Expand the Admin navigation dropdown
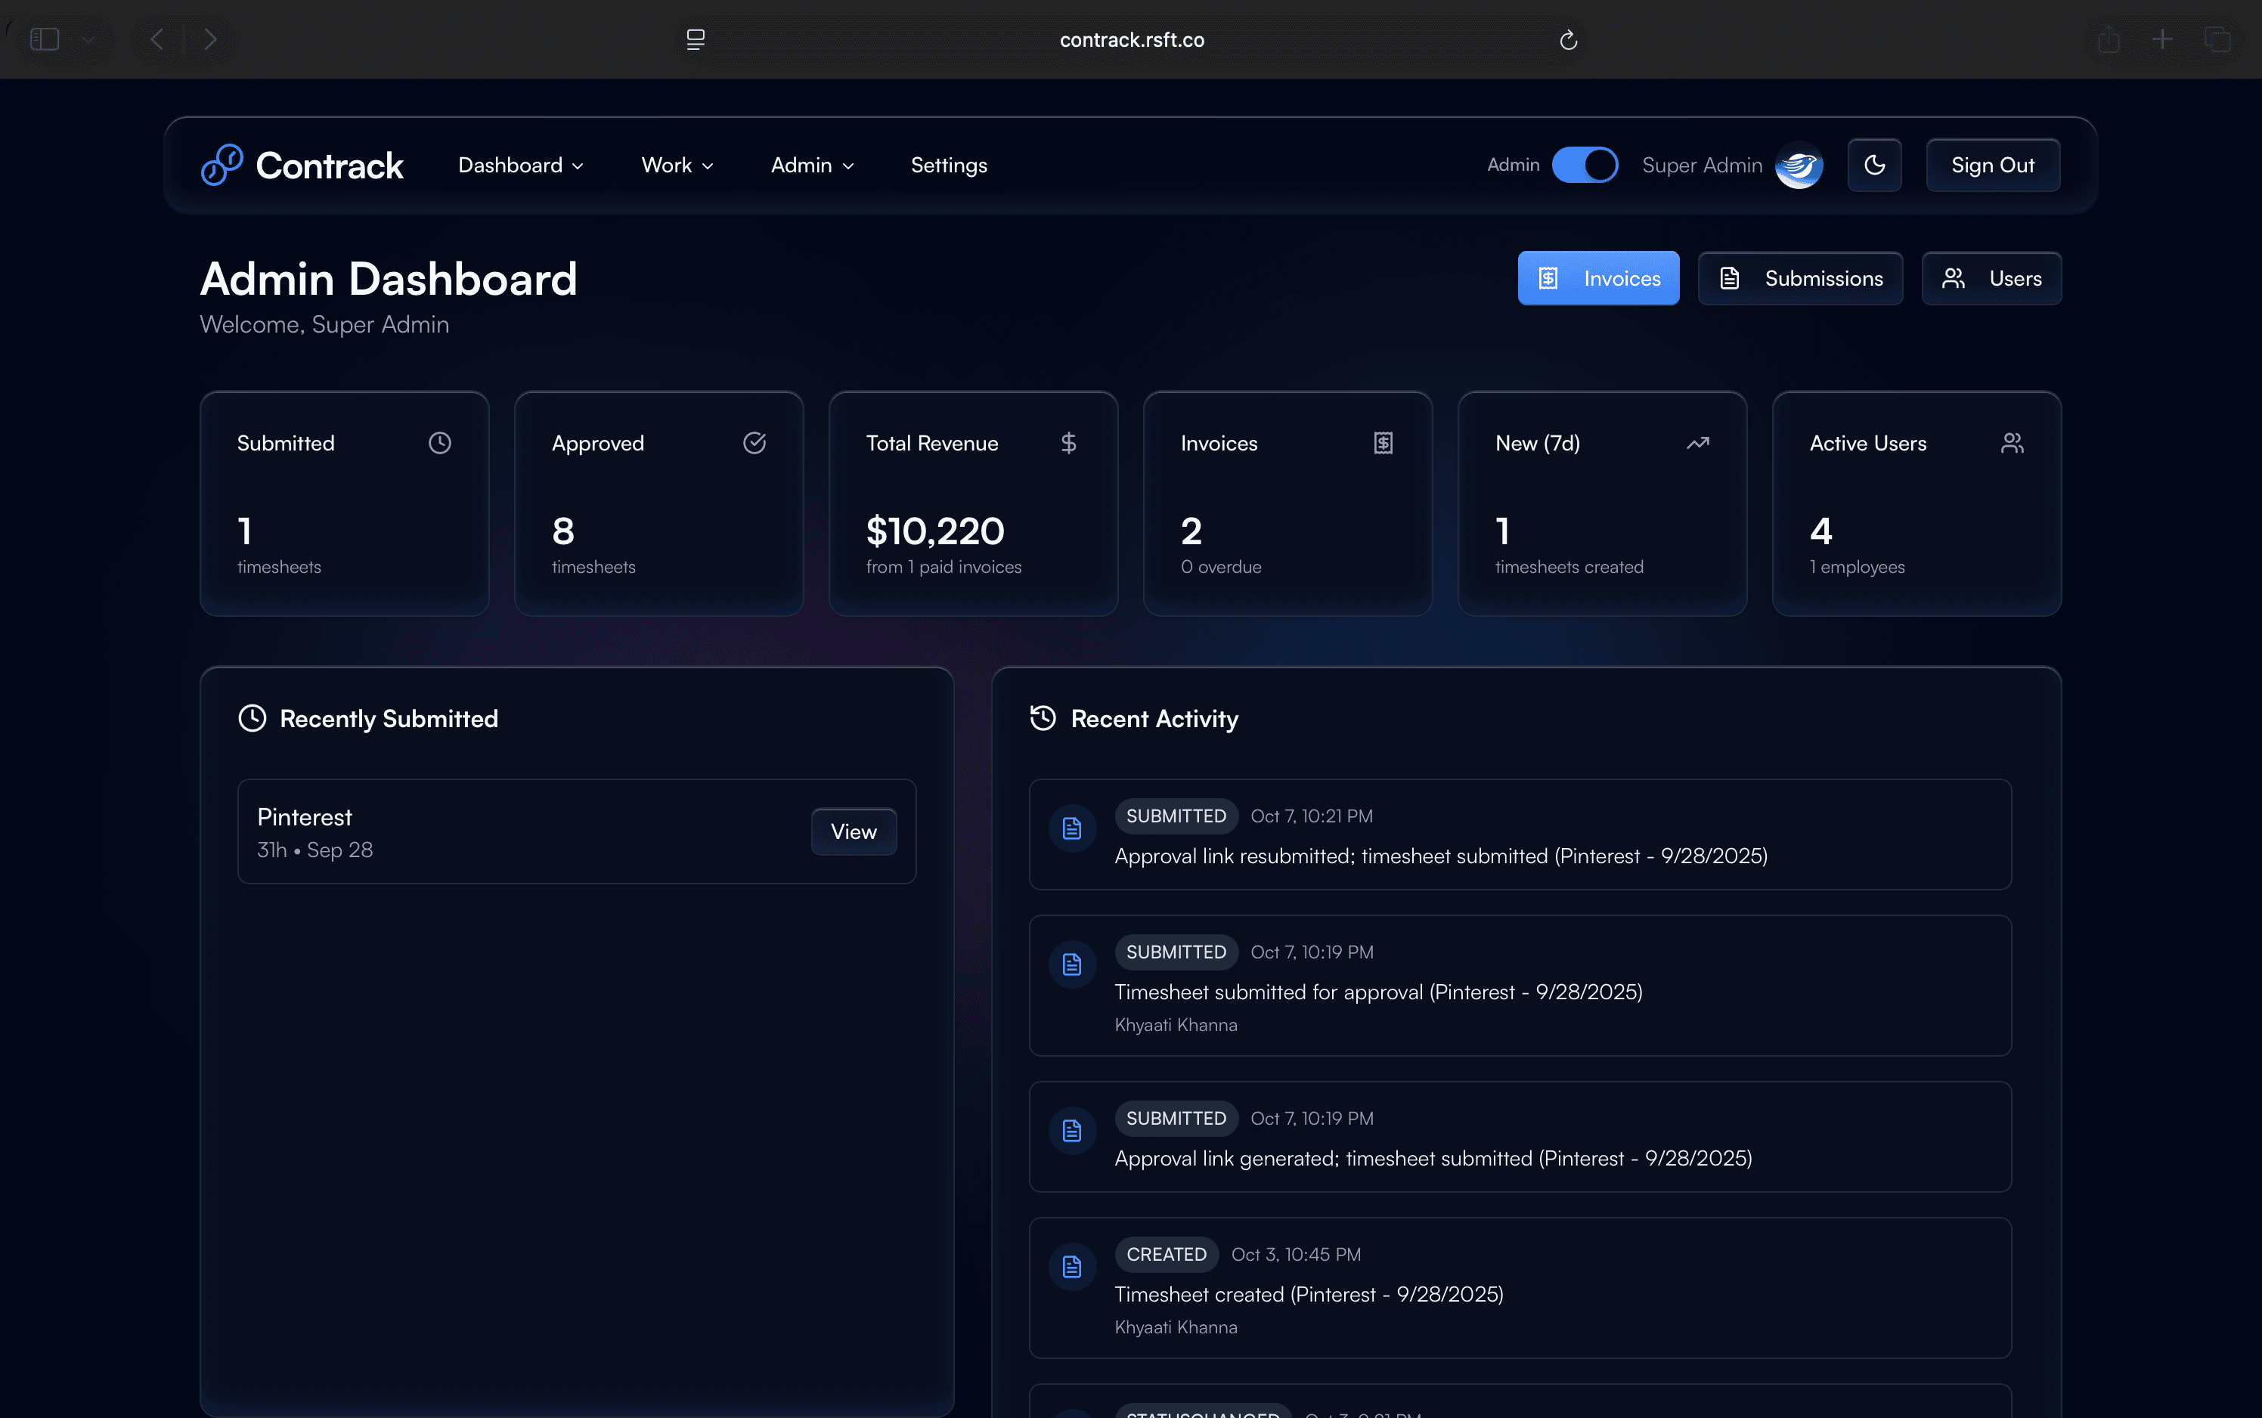Image resolution: width=2262 pixels, height=1418 pixels. coord(812,165)
